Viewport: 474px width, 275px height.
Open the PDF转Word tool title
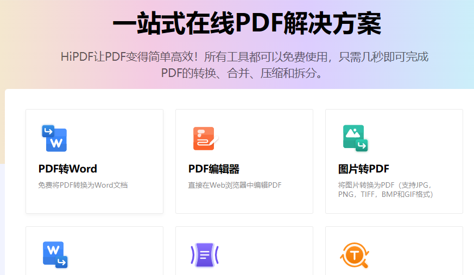(68, 169)
